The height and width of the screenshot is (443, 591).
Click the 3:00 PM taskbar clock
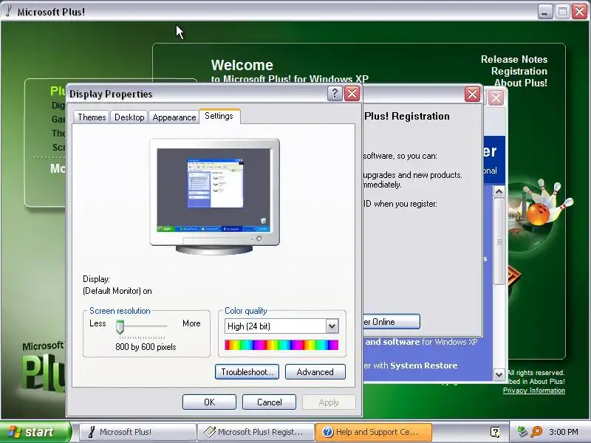point(564,432)
